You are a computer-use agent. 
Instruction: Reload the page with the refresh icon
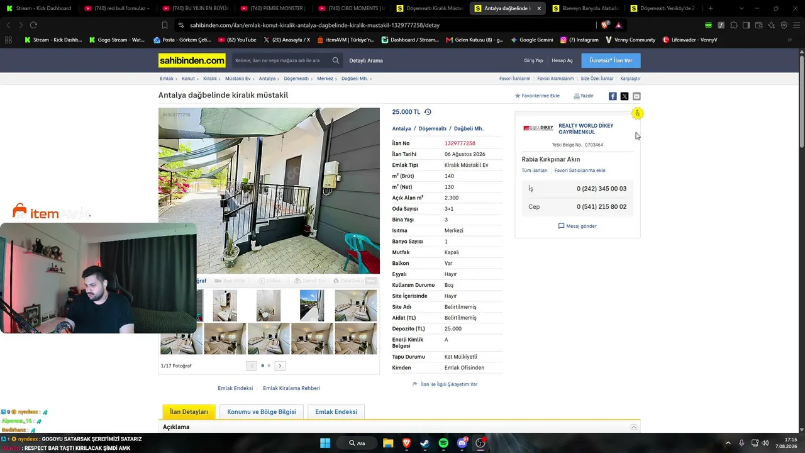pyautogui.click(x=33, y=25)
